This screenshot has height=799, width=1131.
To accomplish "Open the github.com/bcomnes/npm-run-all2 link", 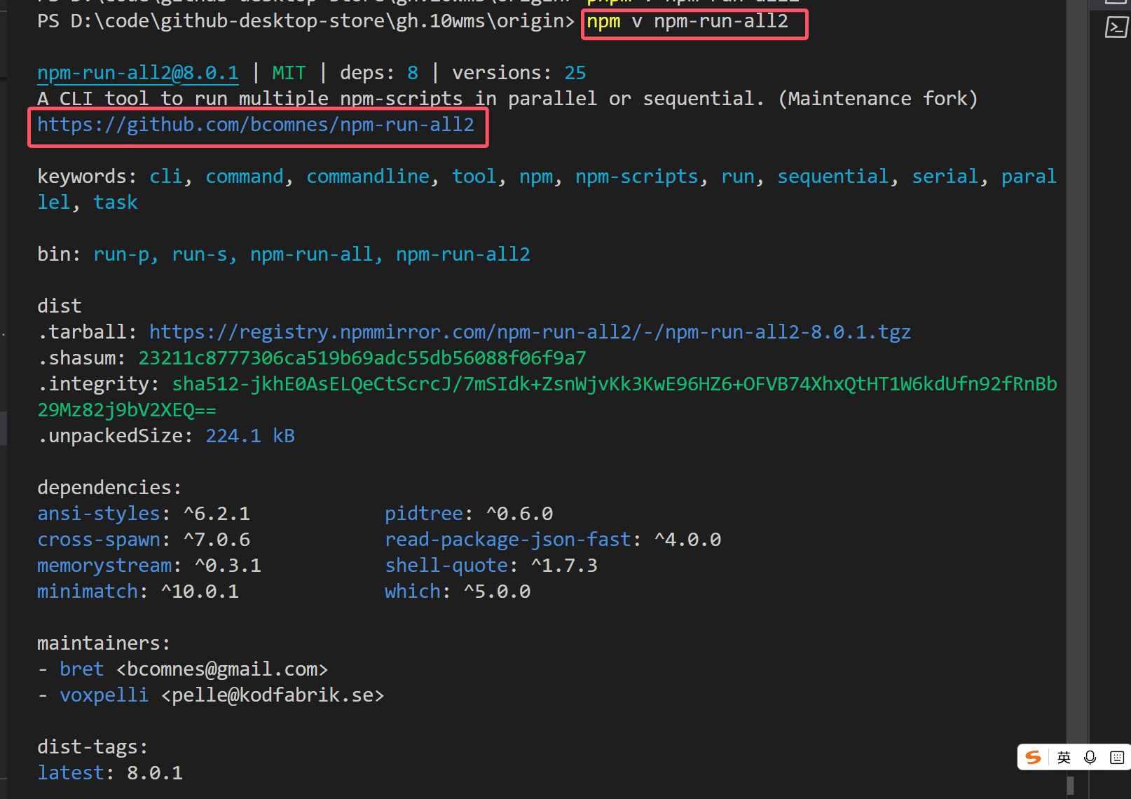I will pyautogui.click(x=256, y=125).
